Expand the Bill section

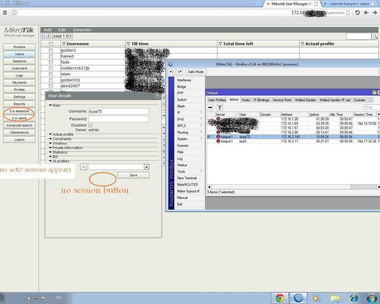tap(53, 157)
